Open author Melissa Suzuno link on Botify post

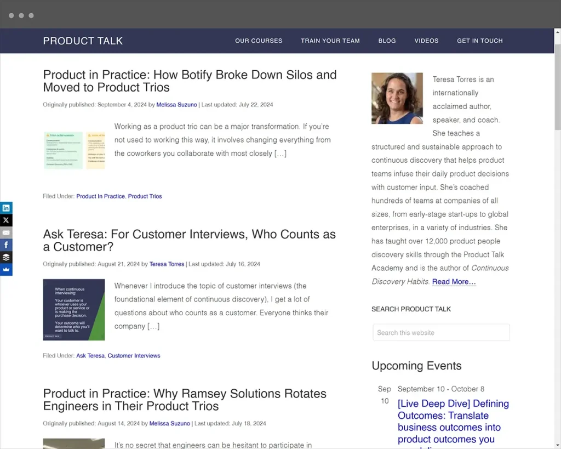176,105
